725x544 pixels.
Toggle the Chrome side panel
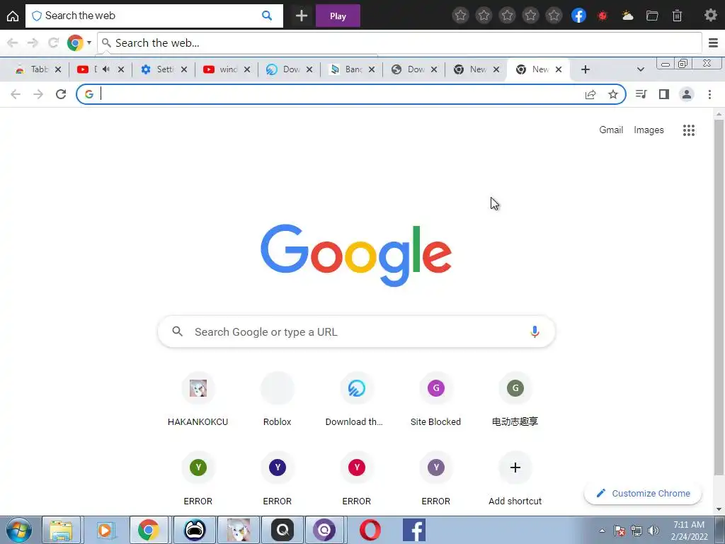coord(664,94)
